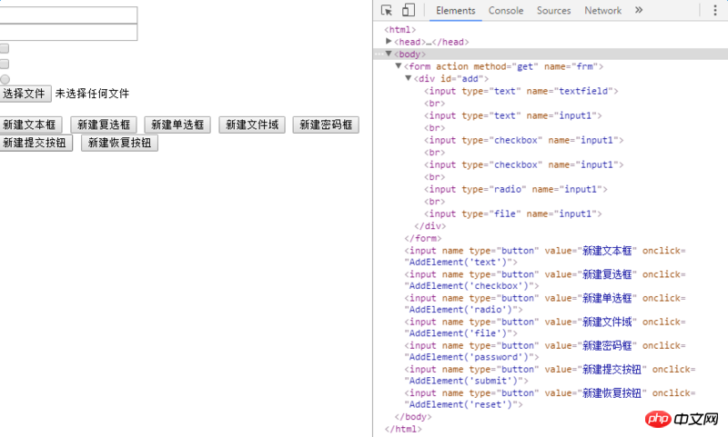
Task: Click the 新建提交按钮 button
Action: 35,143
